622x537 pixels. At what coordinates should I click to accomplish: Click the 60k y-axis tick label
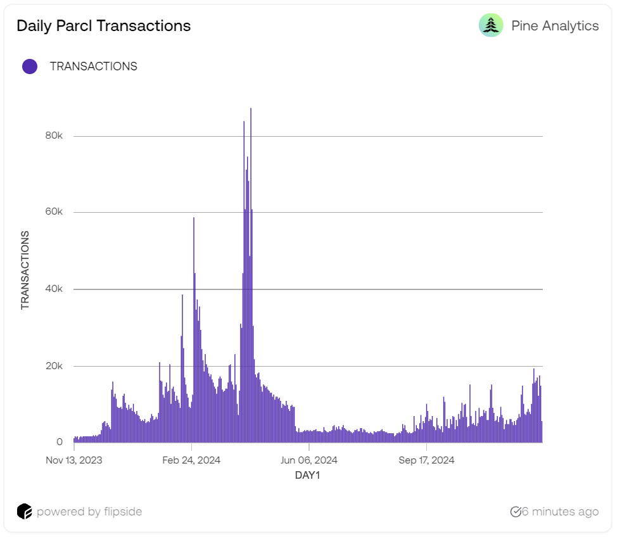point(53,212)
